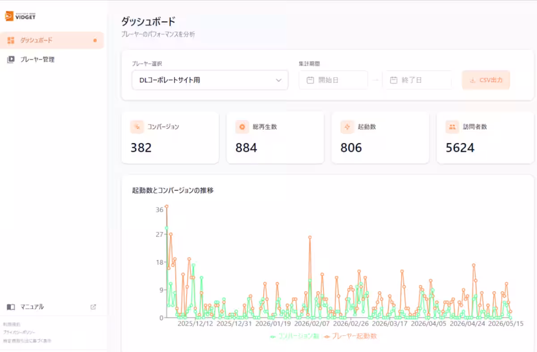Click the CSV出力 button

pyautogui.click(x=486, y=80)
